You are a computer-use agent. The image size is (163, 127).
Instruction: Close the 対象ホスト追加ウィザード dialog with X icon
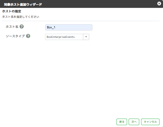pyautogui.click(x=159, y=4)
